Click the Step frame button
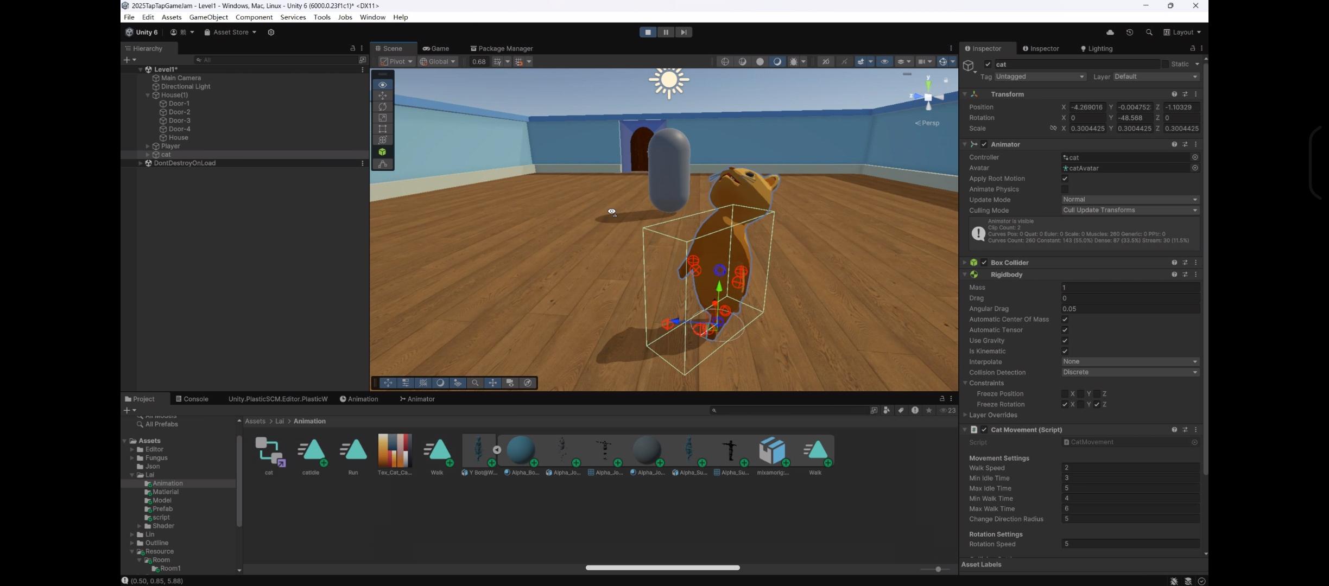 coord(684,32)
